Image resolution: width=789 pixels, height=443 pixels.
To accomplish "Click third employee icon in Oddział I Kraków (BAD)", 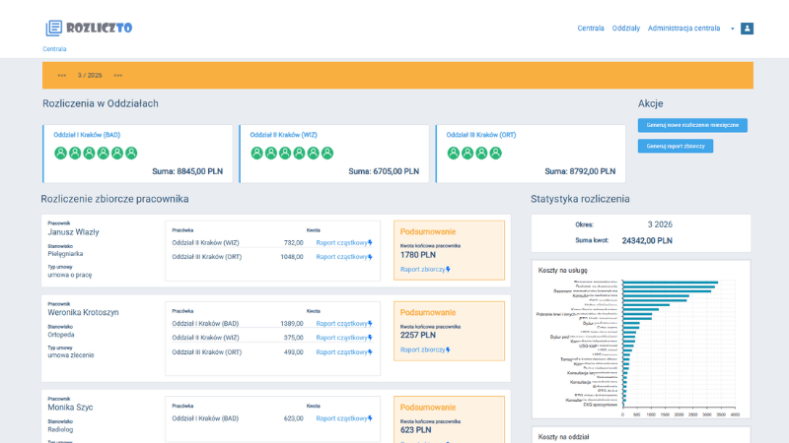I will click(x=89, y=153).
